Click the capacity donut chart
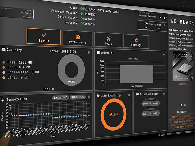195x146 pixels. pos(71,70)
